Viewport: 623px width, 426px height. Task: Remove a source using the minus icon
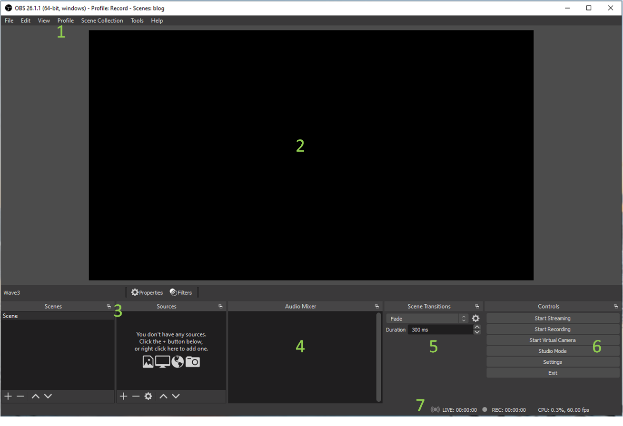point(136,396)
